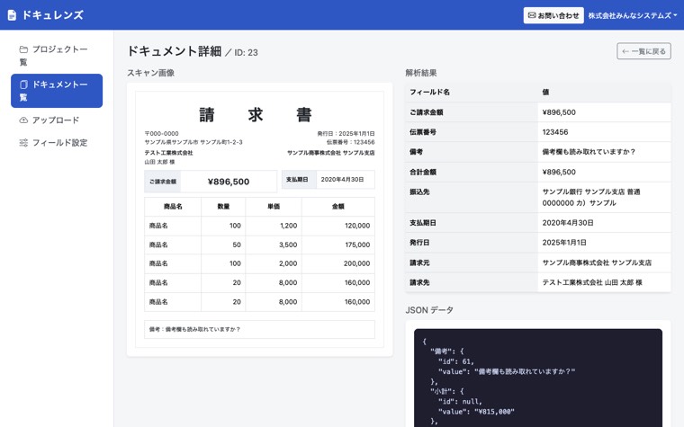Click the 合計金額 field label
684x427 pixels.
[x=423, y=172]
